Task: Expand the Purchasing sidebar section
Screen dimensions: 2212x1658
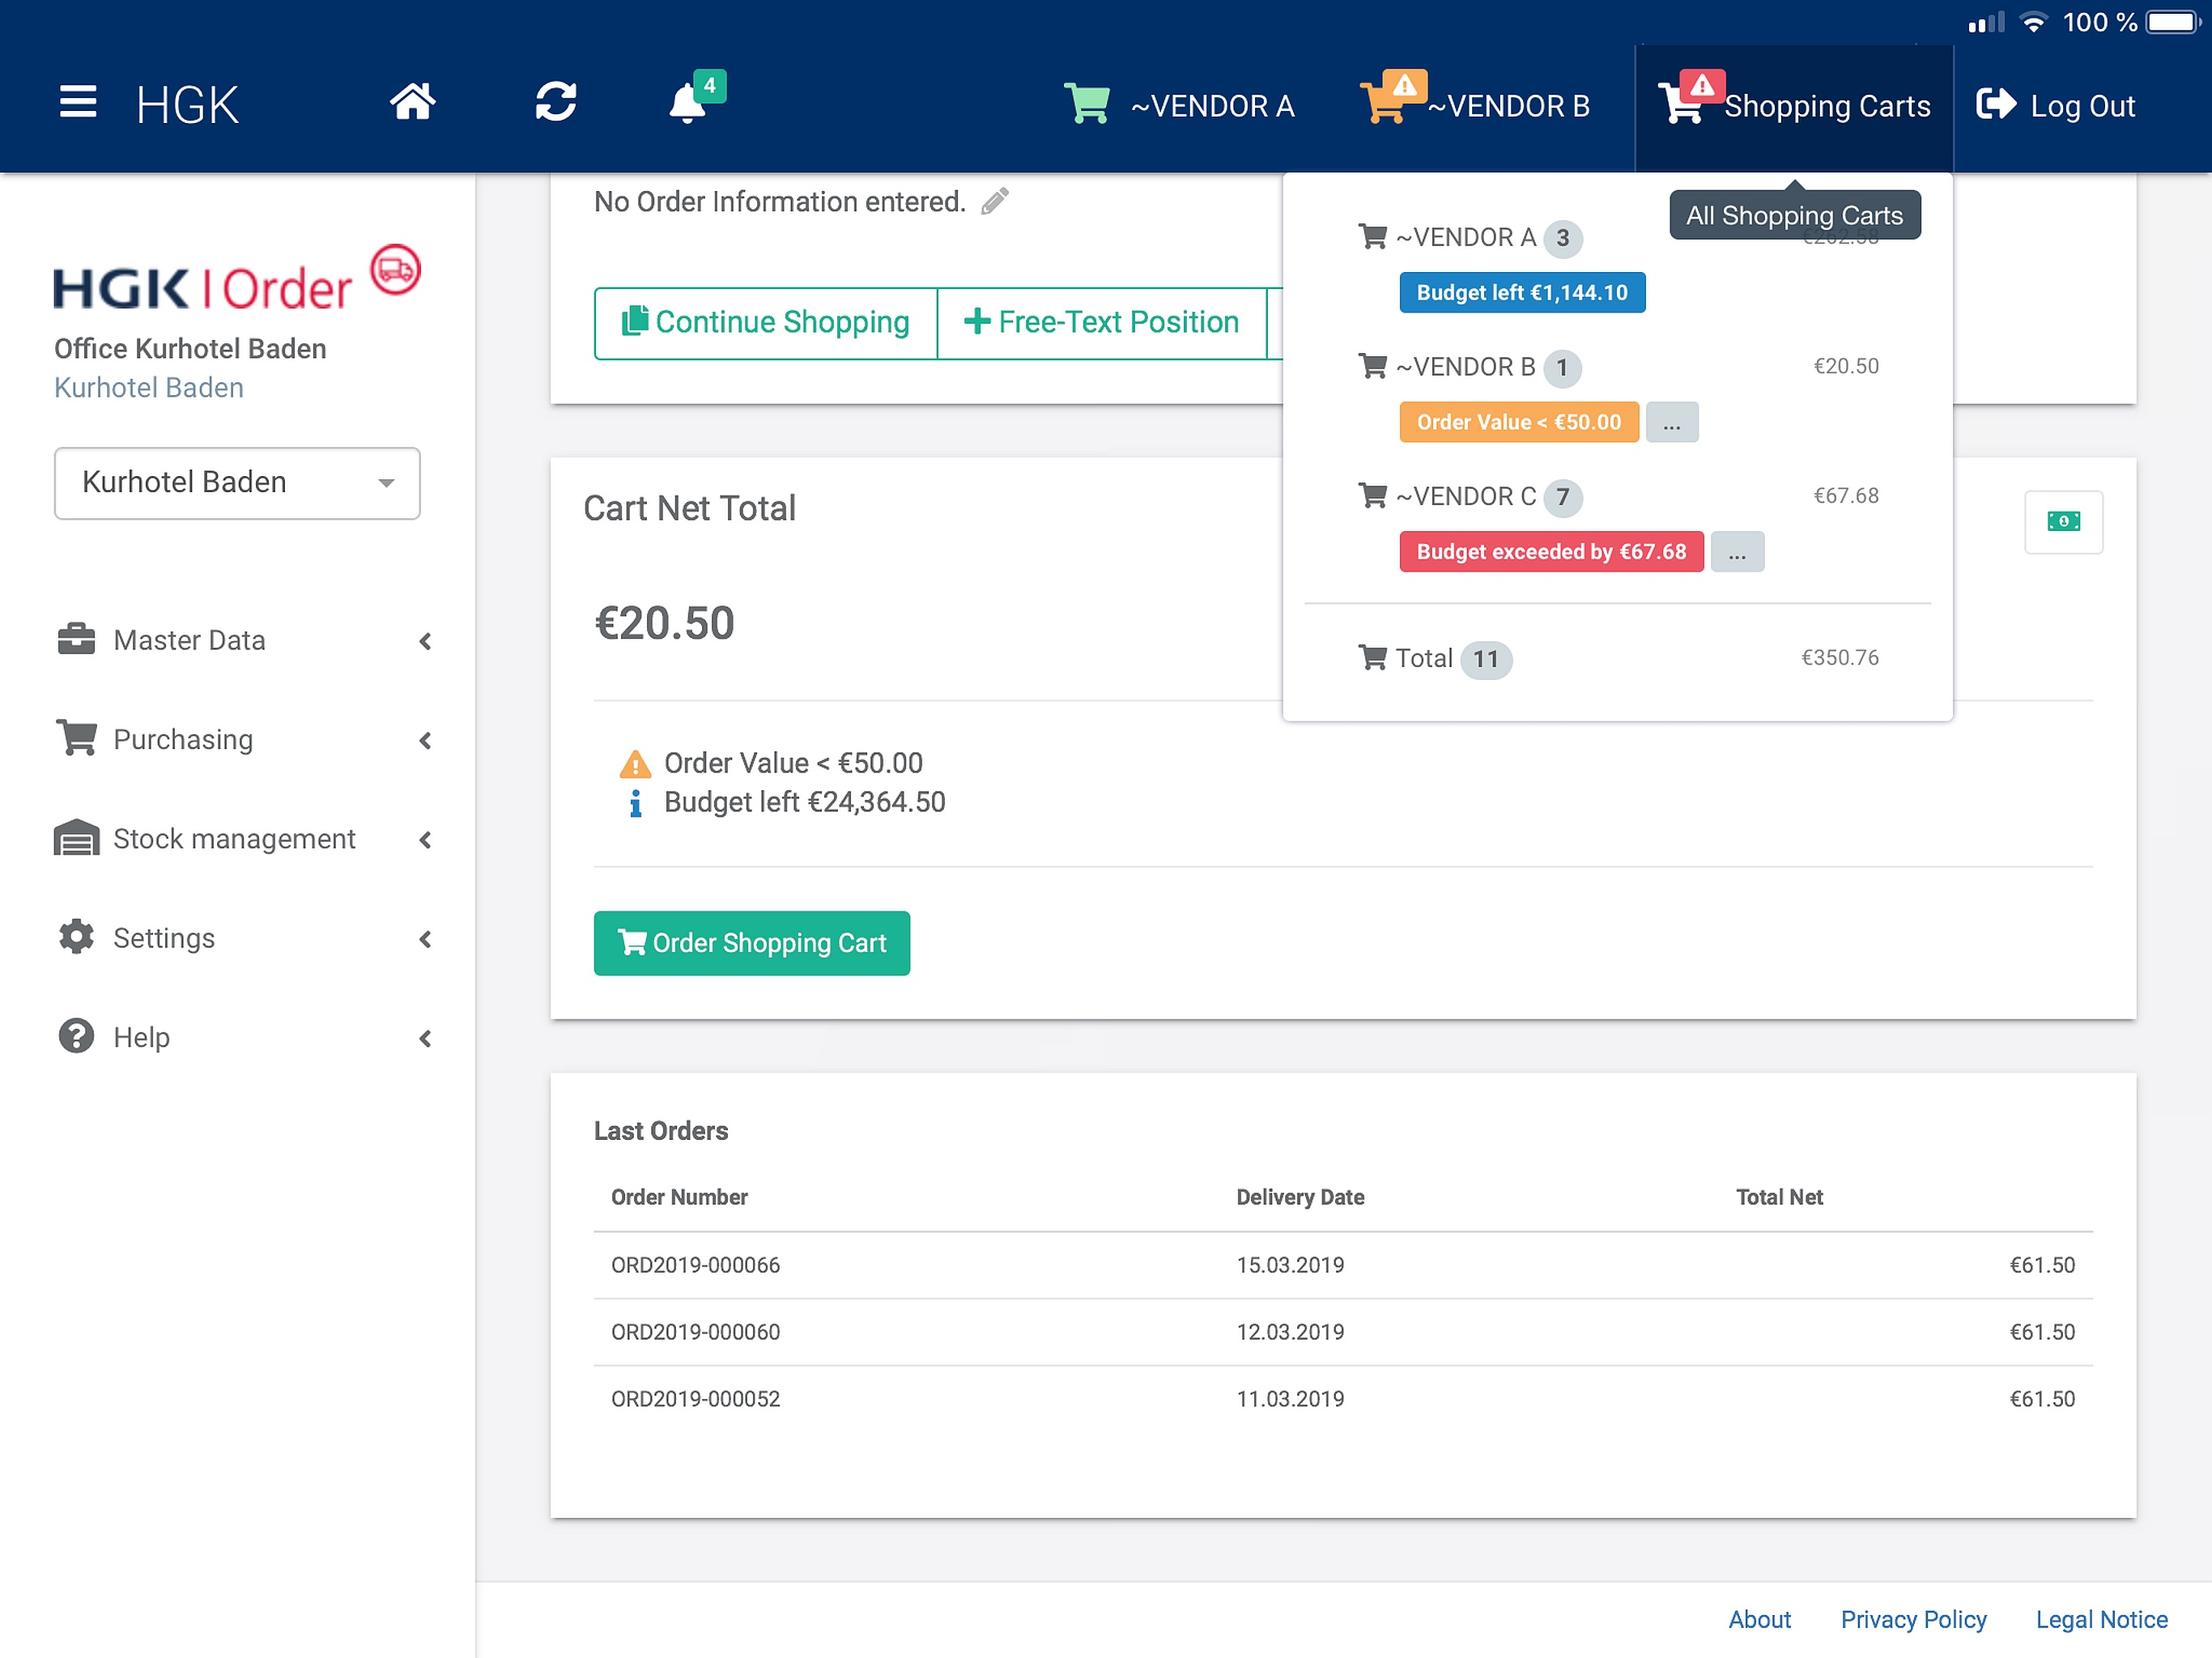Action: coord(245,740)
